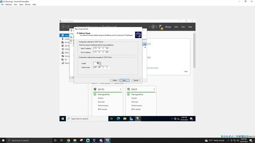Open the VirtualBox Devices menu

coord(27,4)
